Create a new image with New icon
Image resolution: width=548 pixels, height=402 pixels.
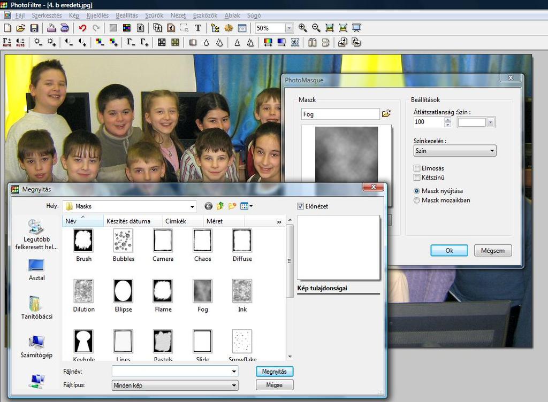pyautogui.click(x=7, y=28)
